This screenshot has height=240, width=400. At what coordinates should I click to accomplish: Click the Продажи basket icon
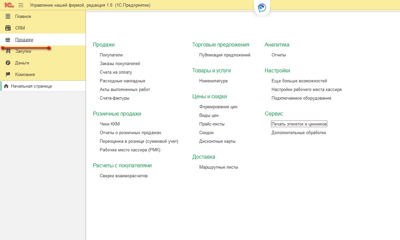coord(8,40)
